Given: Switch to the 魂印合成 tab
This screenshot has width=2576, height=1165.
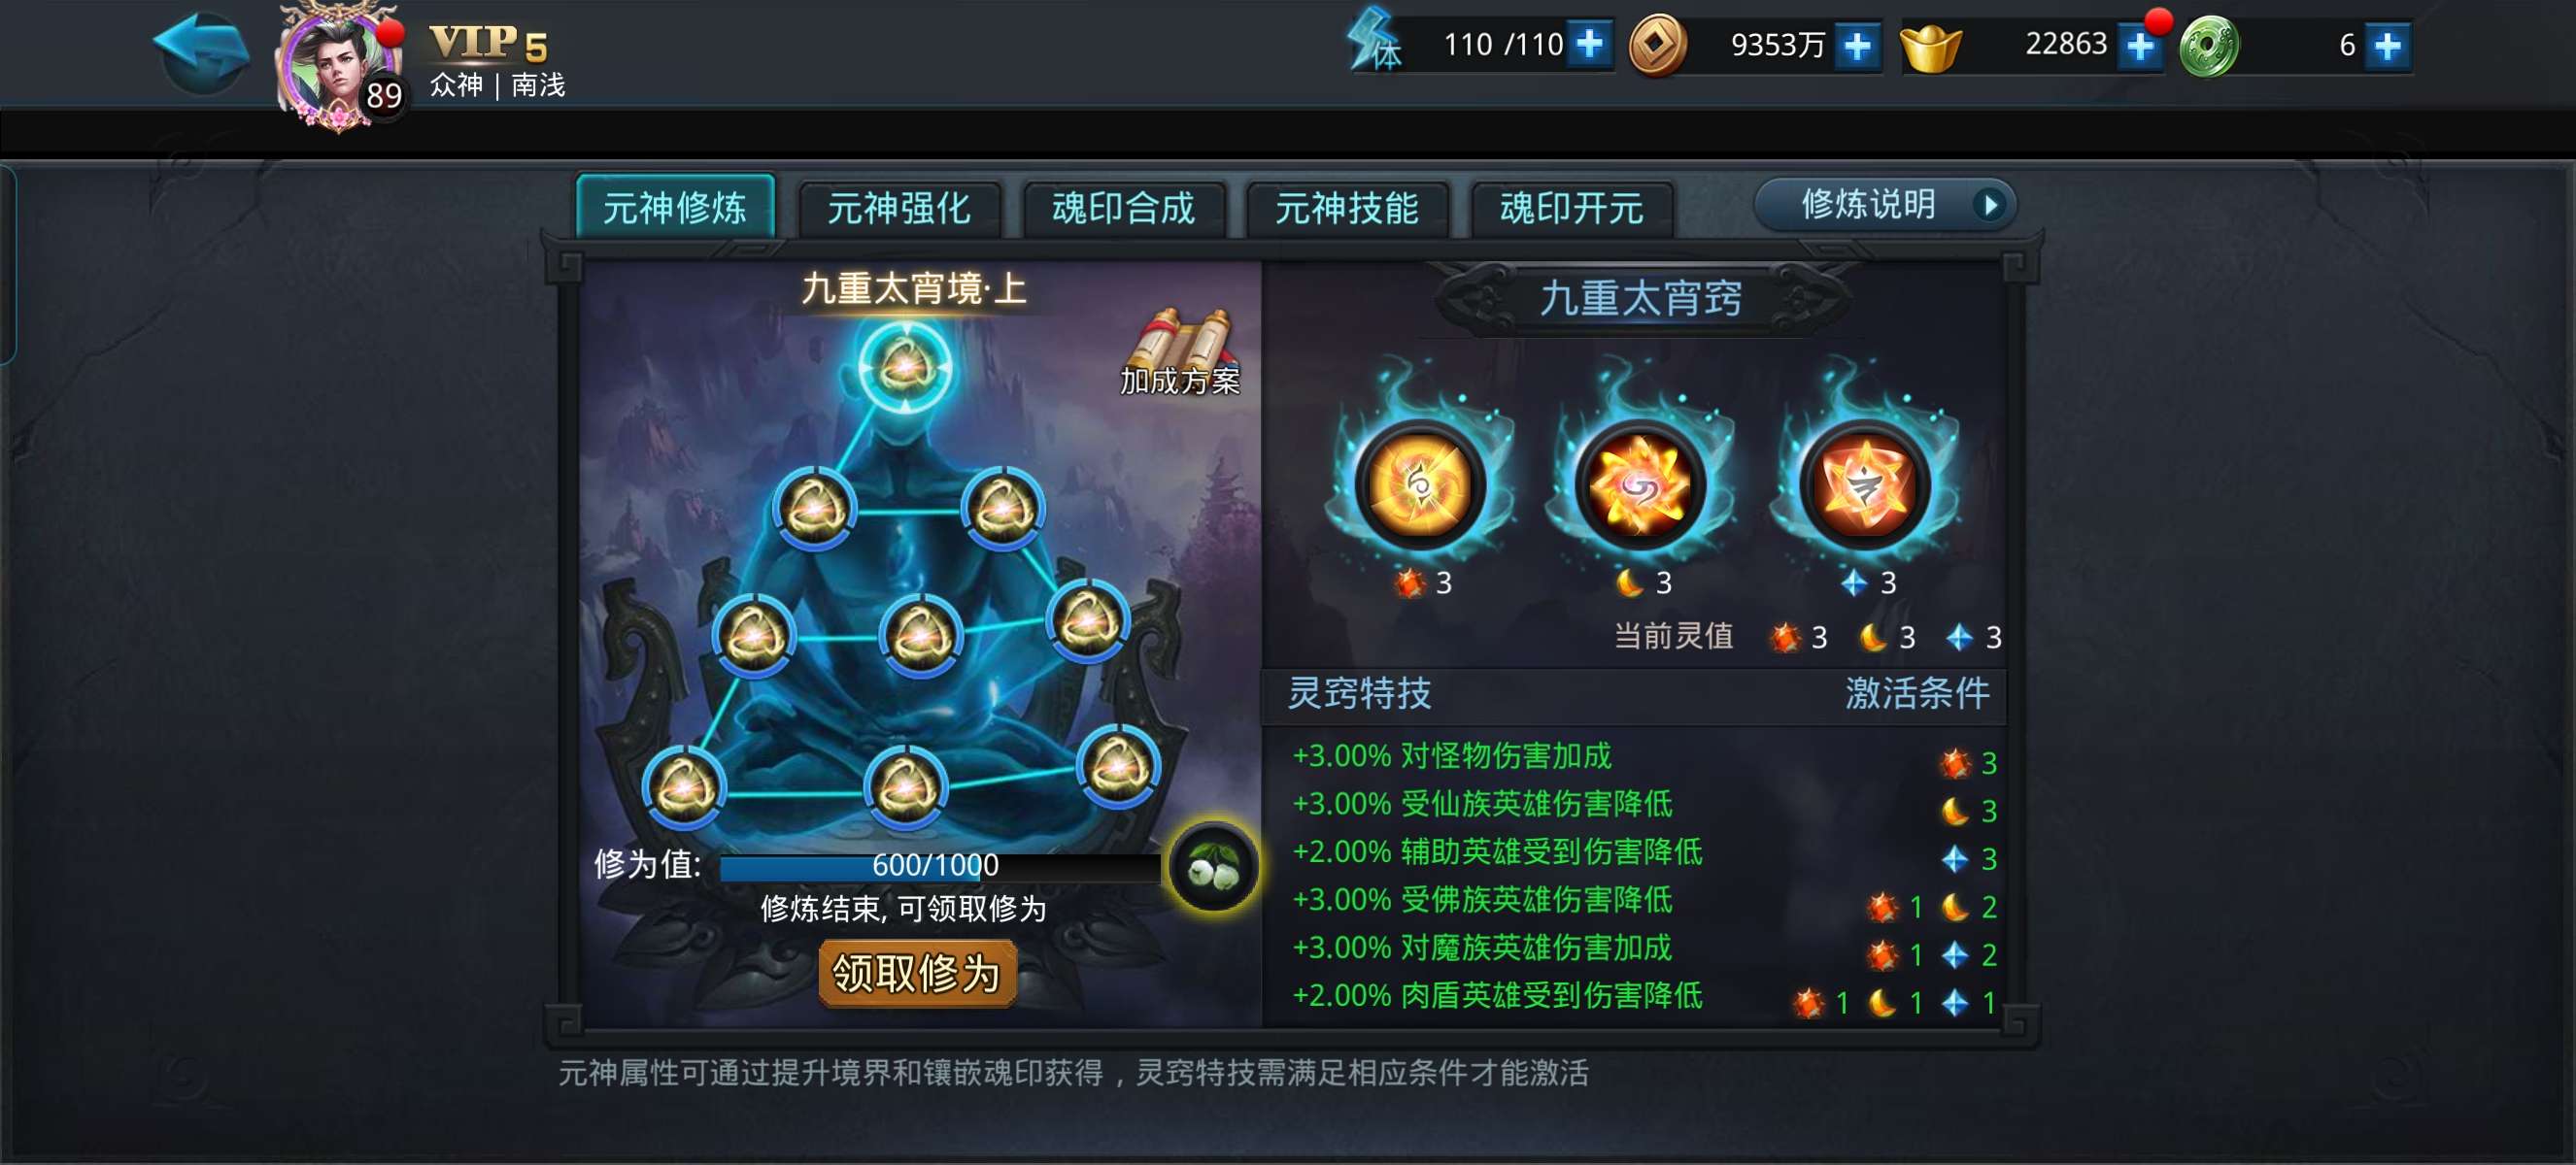Looking at the screenshot, I should pyautogui.click(x=1123, y=209).
